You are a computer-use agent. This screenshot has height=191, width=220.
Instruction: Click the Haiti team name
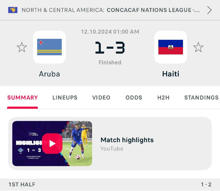point(170,74)
